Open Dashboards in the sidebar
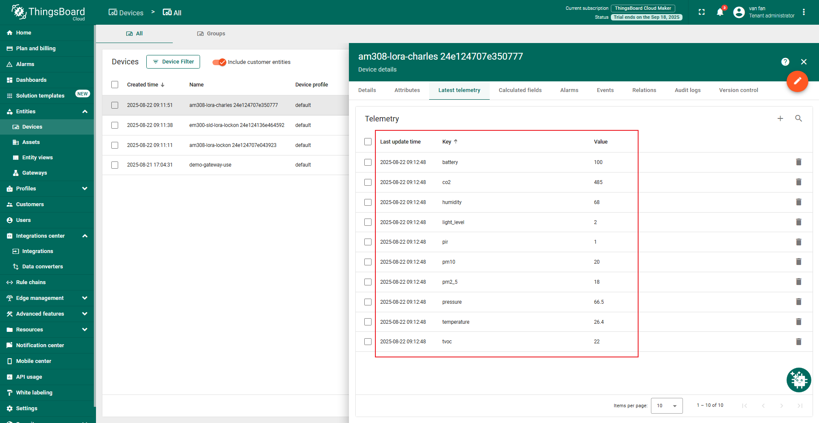 point(47,80)
